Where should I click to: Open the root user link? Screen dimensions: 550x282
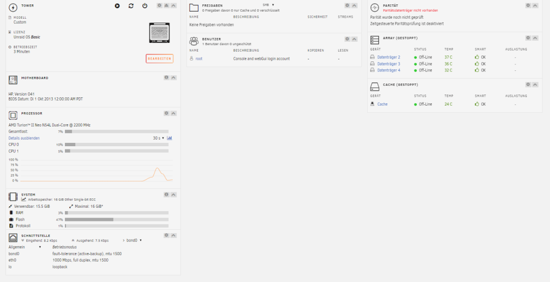[x=199, y=59]
